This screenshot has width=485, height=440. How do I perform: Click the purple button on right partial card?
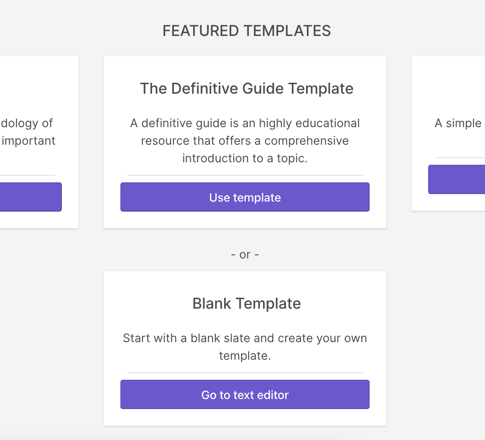(x=457, y=179)
